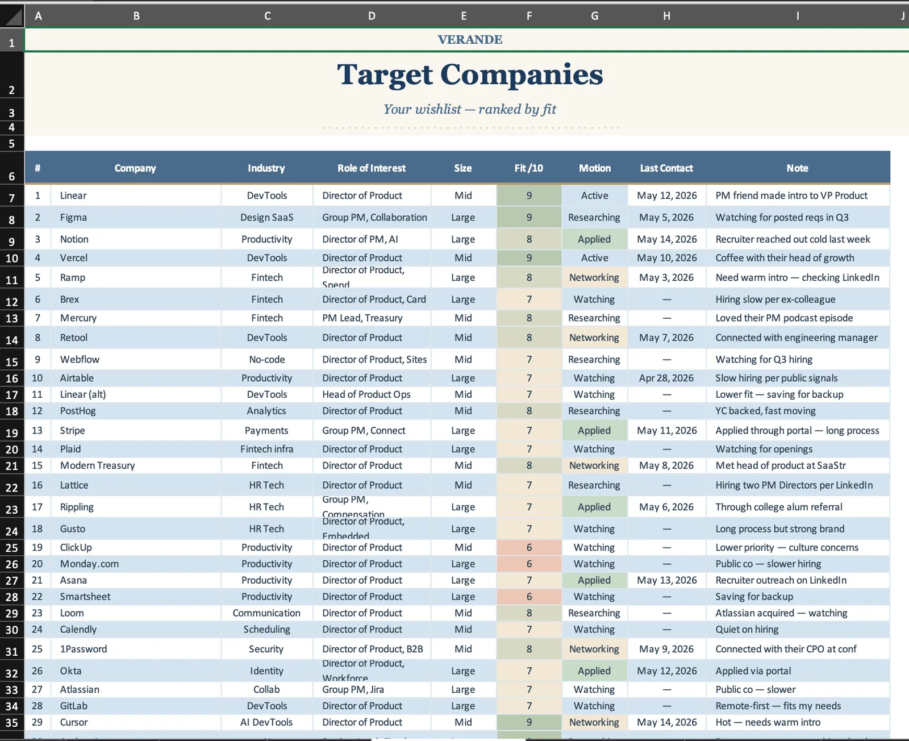
Task: Click the Last Contact header cell
Action: click(x=666, y=168)
